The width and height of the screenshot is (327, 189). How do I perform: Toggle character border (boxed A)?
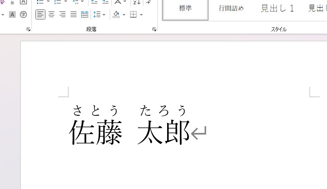click(x=23, y=2)
